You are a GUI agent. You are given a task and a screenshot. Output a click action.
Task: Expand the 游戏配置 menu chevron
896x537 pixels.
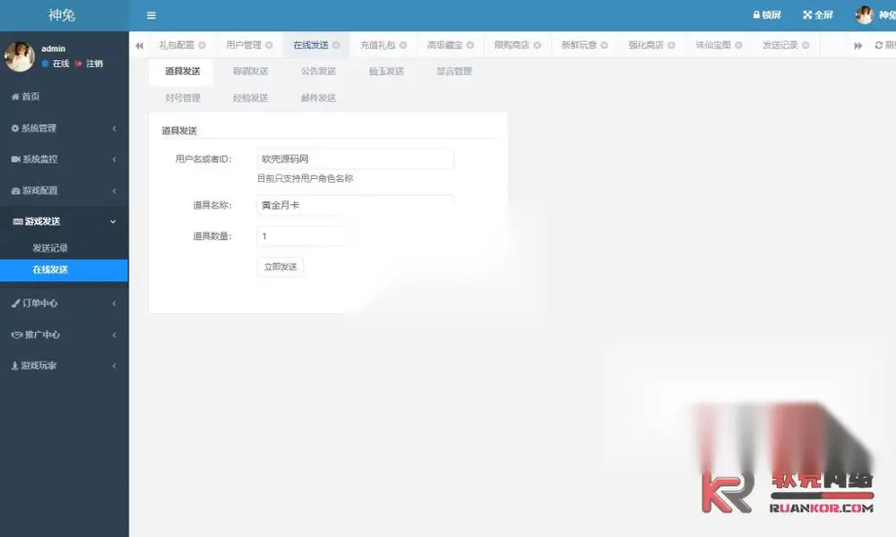[115, 191]
